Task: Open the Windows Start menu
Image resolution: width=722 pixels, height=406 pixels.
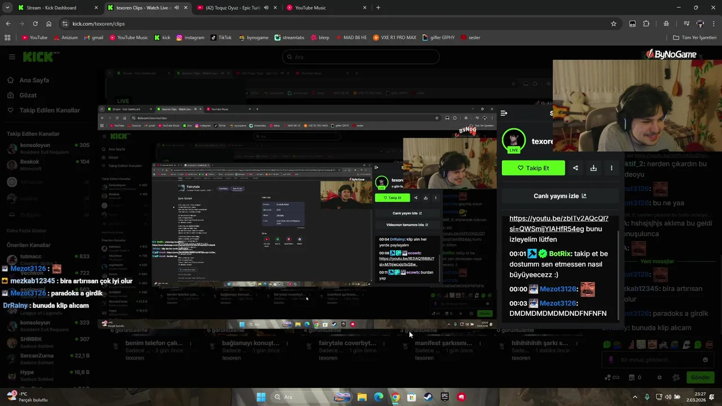Action: pos(261,397)
